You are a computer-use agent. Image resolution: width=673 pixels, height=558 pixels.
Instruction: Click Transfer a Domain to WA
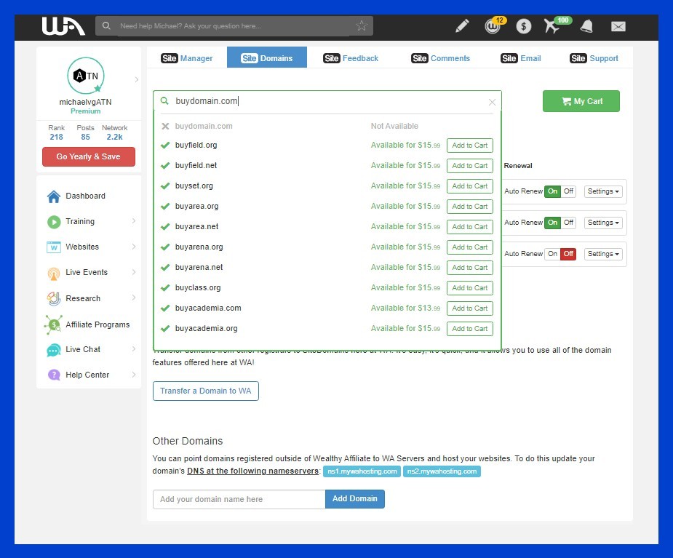(x=206, y=391)
